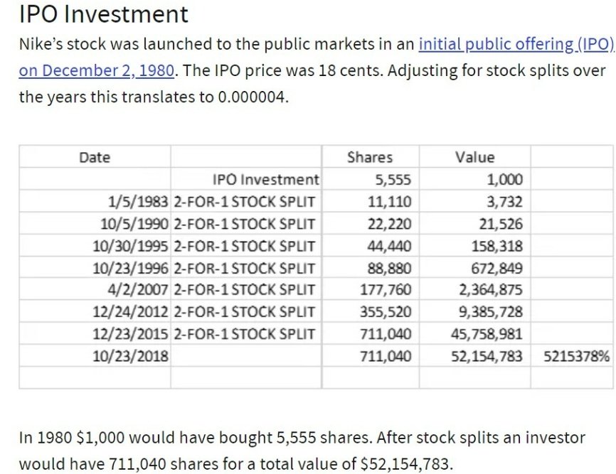Select the 52,154,783 value cell
The height and width of the screenshot is (474, 616).
[x=474, y=356]
